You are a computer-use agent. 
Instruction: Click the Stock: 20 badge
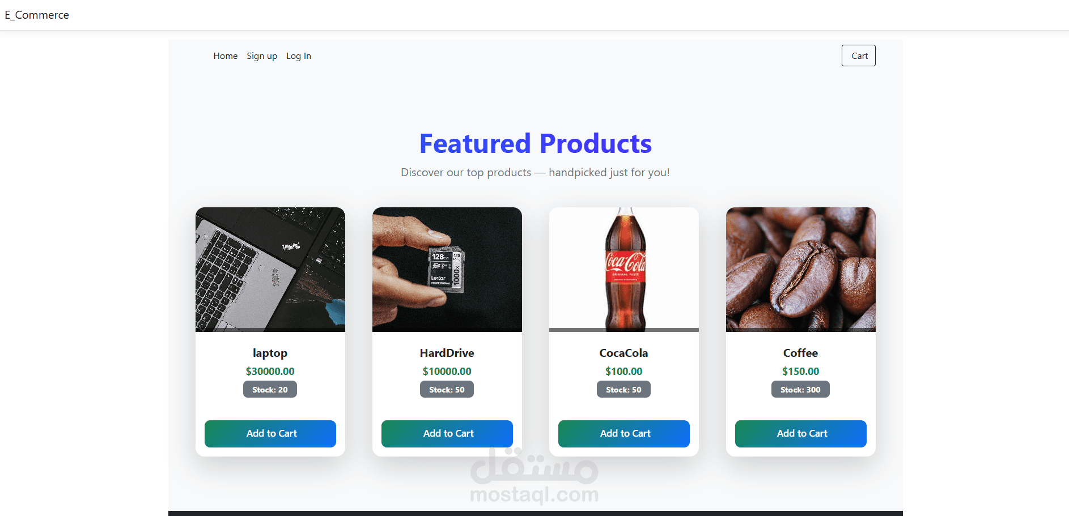point(270,390)
